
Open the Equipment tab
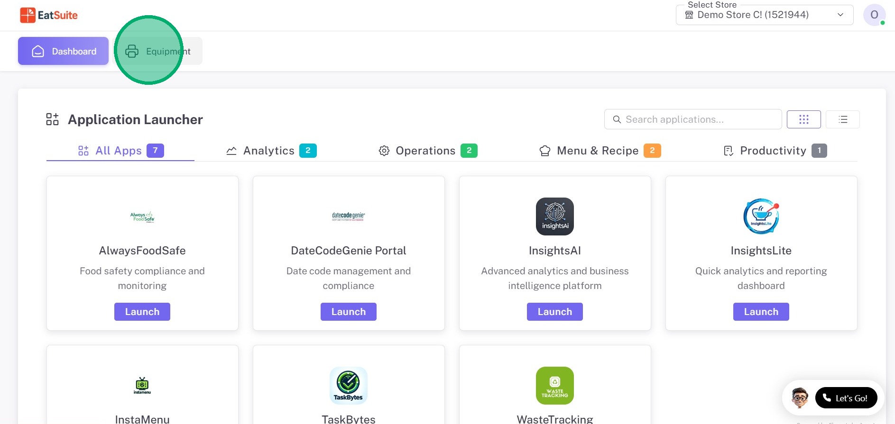158,51
